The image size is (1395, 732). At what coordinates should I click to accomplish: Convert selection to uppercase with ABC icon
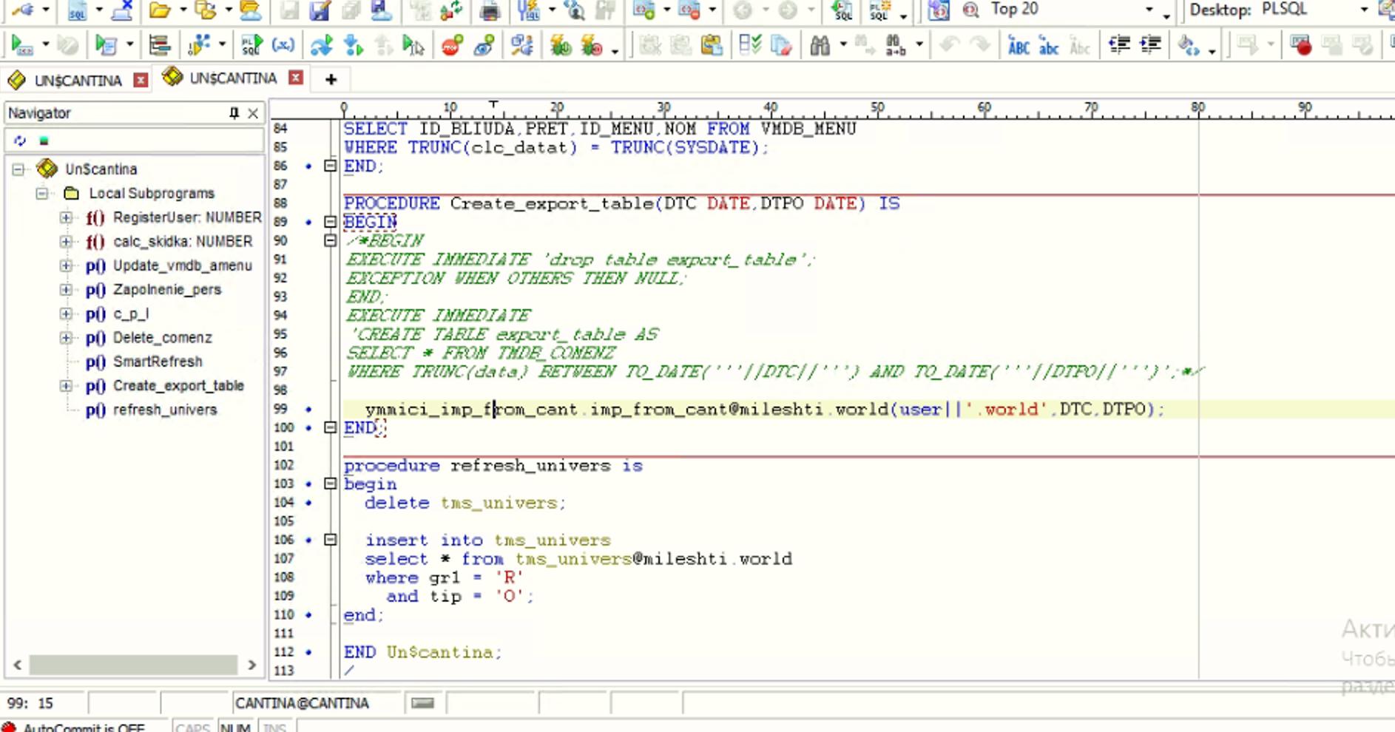click(1019, 46)
